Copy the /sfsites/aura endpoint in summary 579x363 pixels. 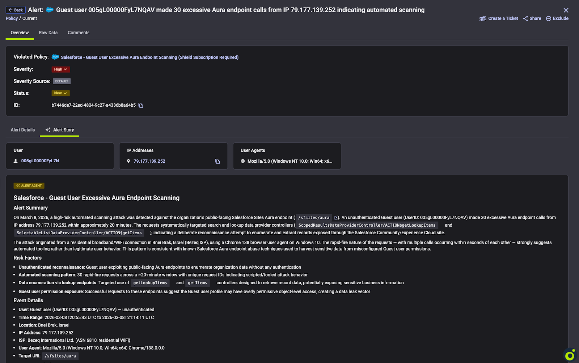(336, 218)
